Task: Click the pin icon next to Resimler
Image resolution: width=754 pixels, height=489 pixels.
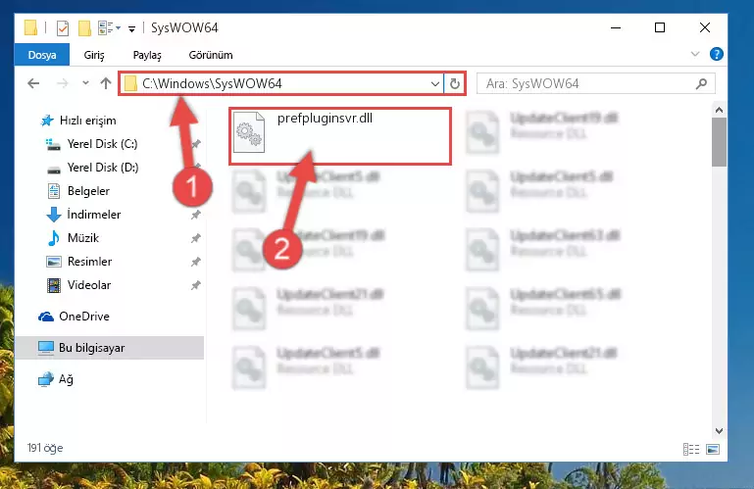Action: pos(195,262)
